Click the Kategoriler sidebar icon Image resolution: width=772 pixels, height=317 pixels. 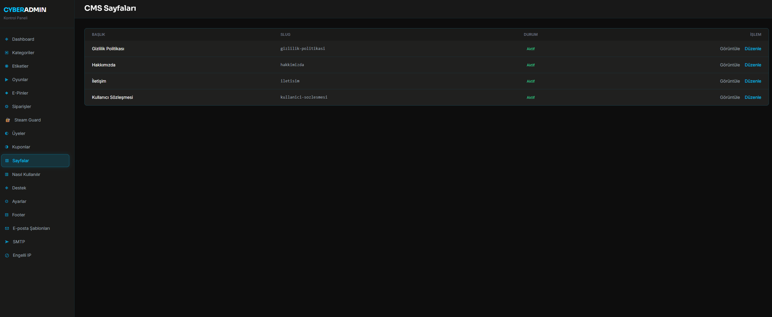pos(7,53)
